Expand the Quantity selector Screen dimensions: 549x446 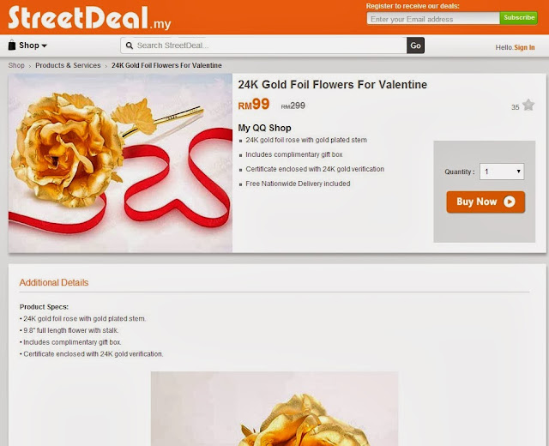tap(502, 172)
